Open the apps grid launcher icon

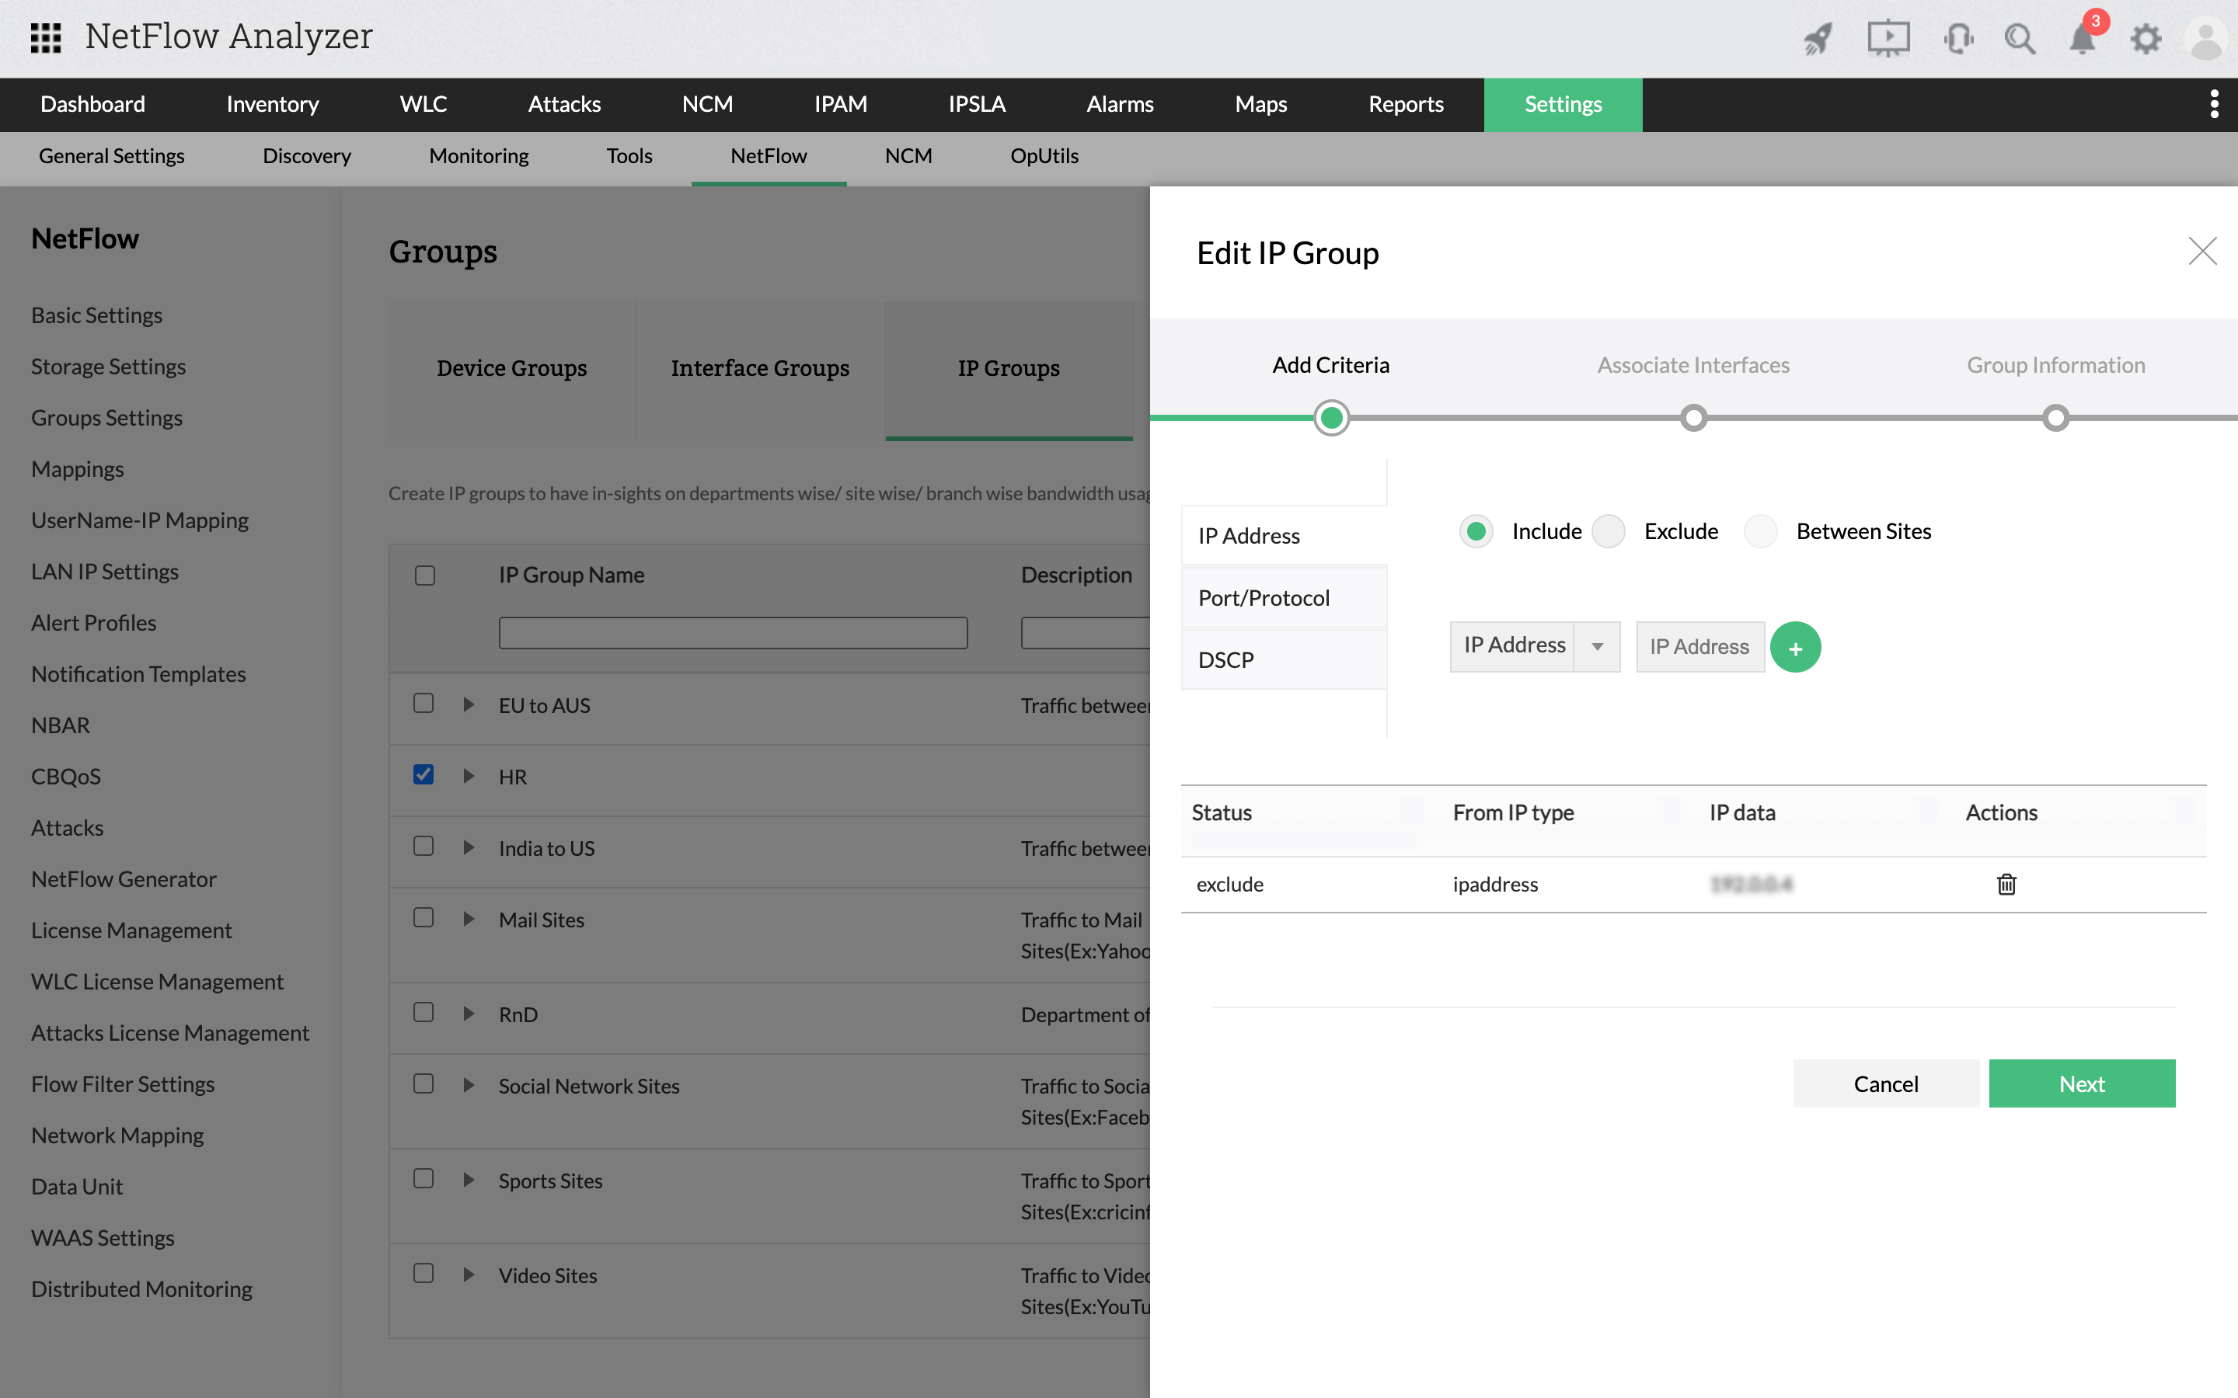pyautogui.click(x=45, y=37)
